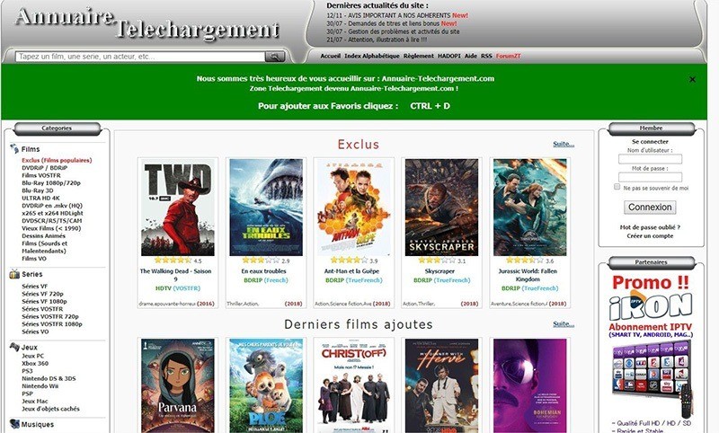Image resolution: width=719 pixels, height=433 pixels.
Task: Select 'x265 et x264 HDLight' category
Action: 52,213
